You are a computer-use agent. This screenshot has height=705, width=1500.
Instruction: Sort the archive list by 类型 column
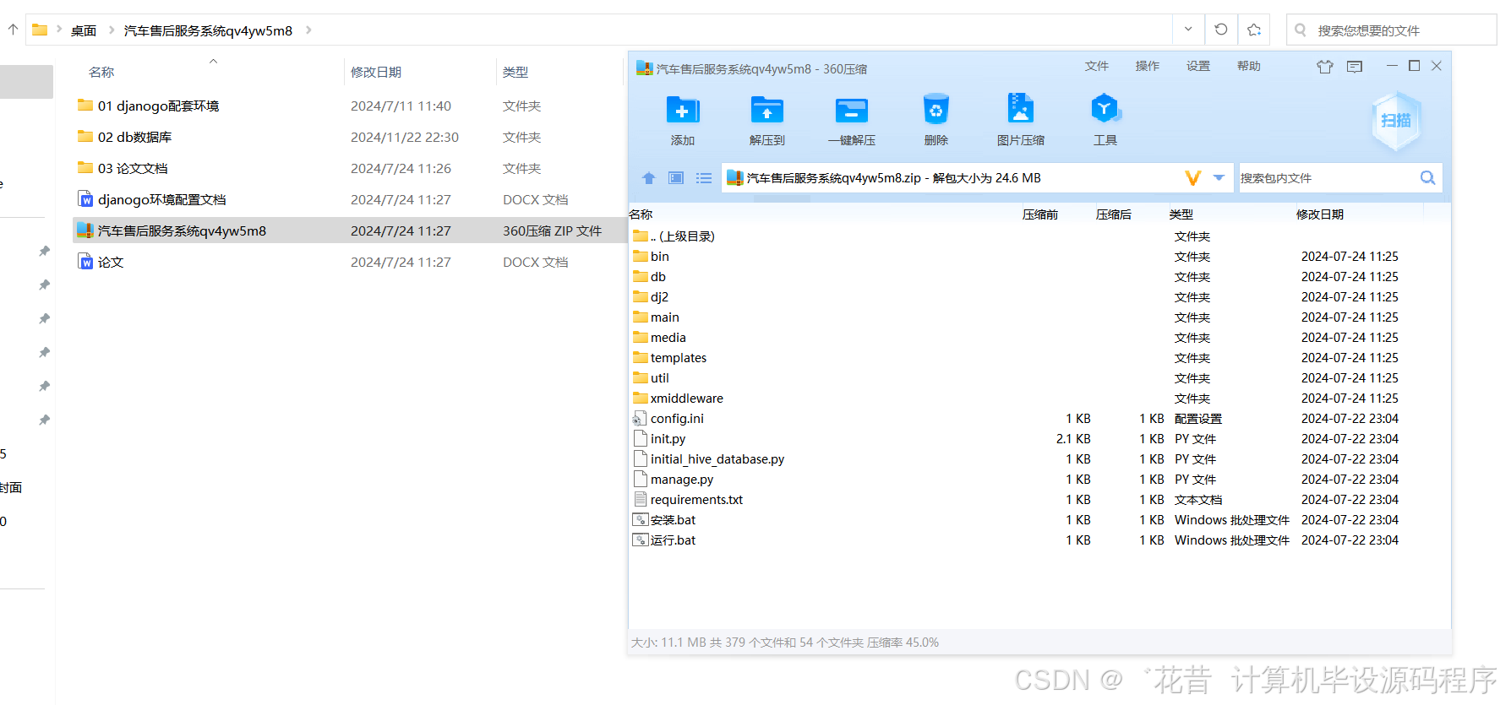click(x=1181, y=214)
